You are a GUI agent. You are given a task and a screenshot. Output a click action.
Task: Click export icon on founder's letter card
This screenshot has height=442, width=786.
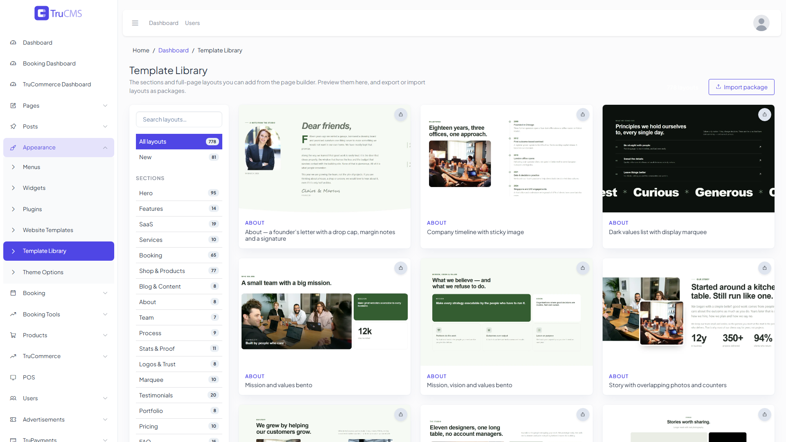pyautogui.click(x=401, y=115)
